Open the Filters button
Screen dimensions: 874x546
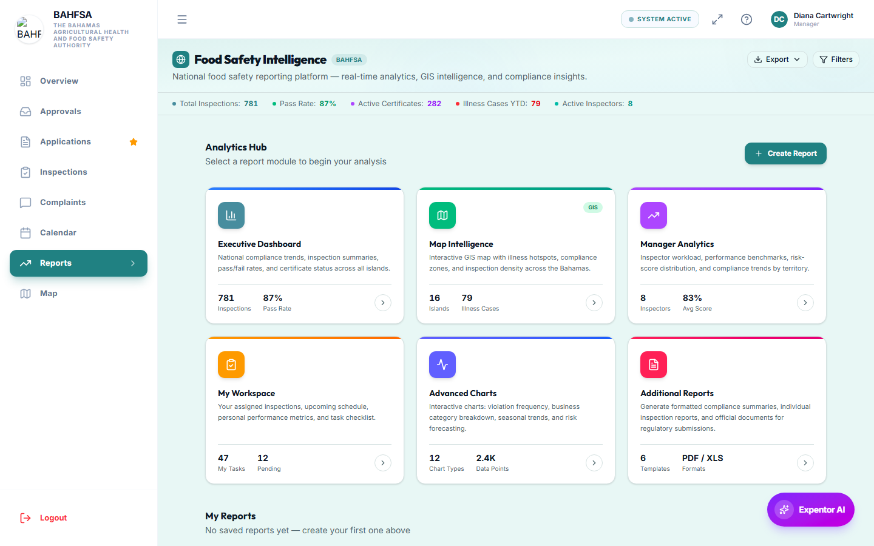836,59
